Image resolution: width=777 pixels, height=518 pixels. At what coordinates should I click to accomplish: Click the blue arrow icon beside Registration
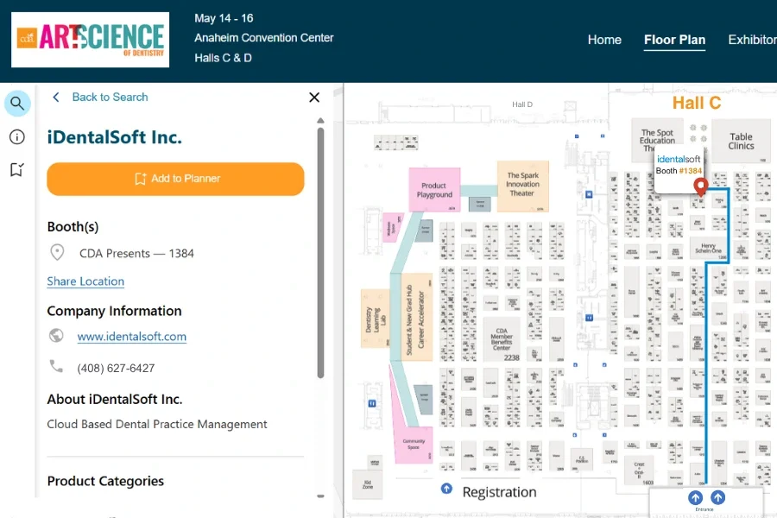tap(446, 489)
